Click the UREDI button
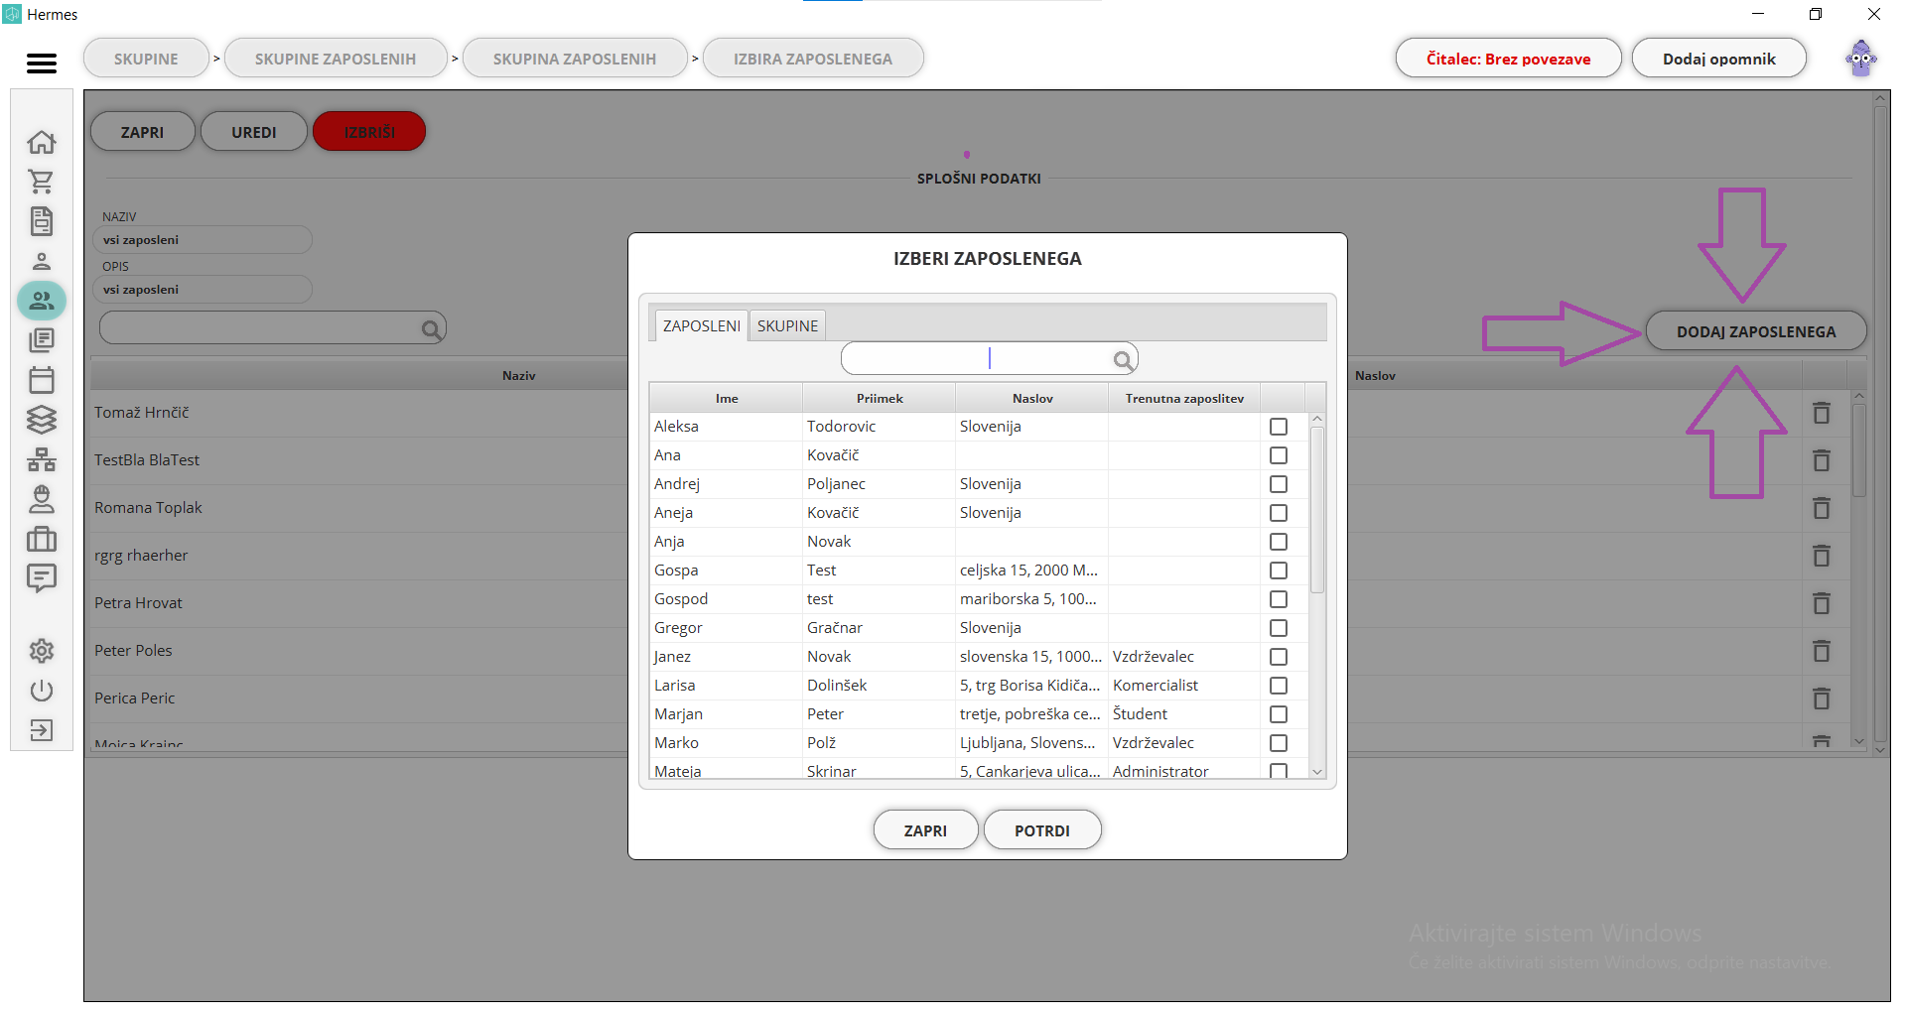1906x1015 pixels. (x=254, y=132)
